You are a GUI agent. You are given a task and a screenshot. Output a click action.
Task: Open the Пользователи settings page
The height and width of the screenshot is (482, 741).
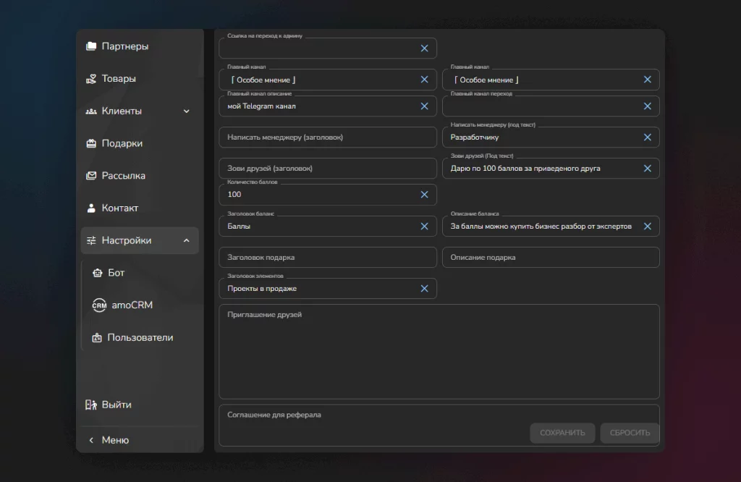142,337
